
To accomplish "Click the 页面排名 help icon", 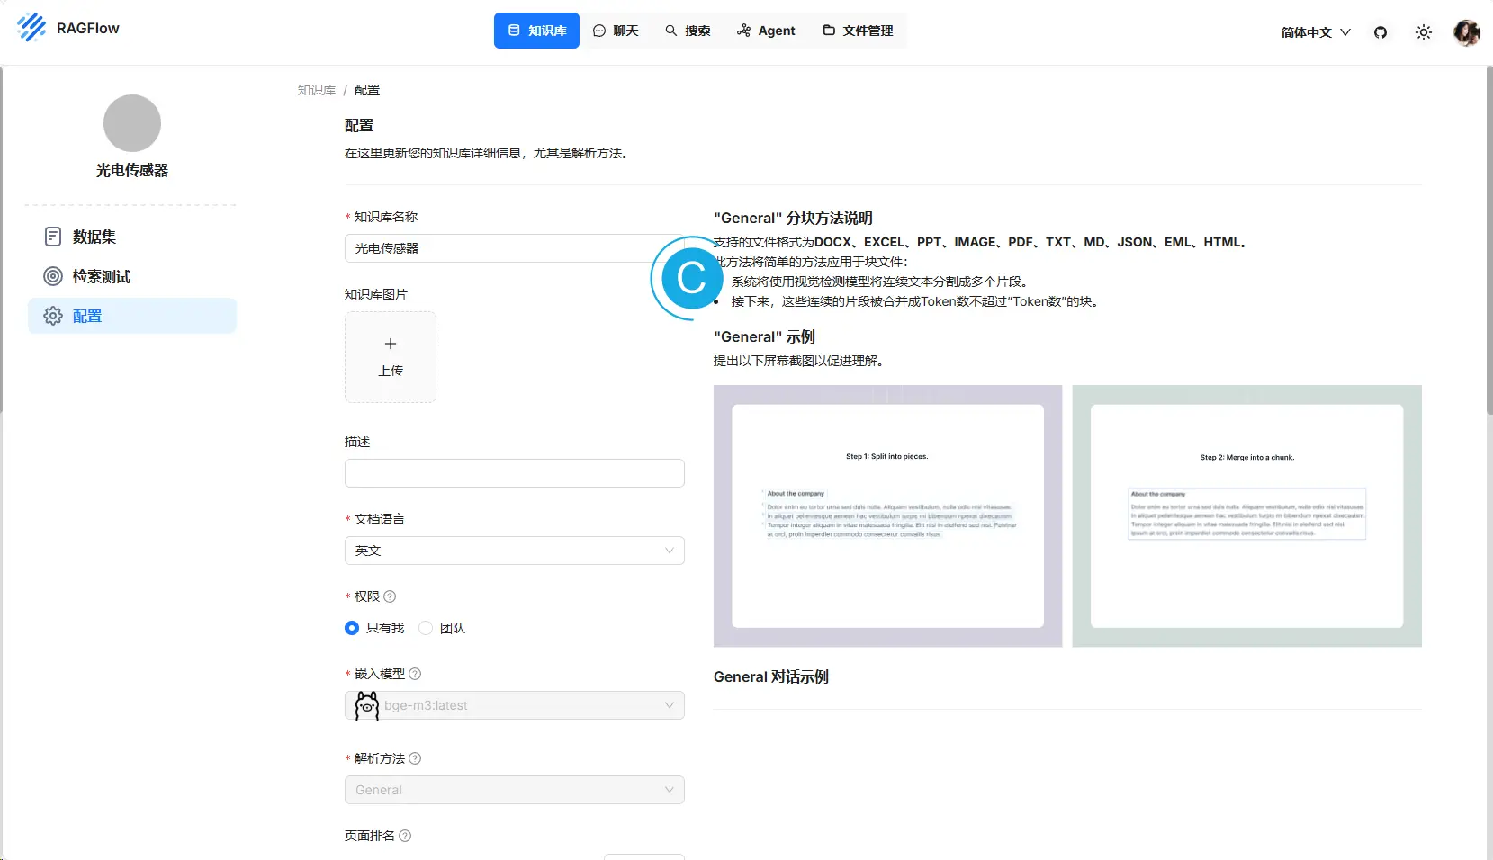I will point(405,836).
